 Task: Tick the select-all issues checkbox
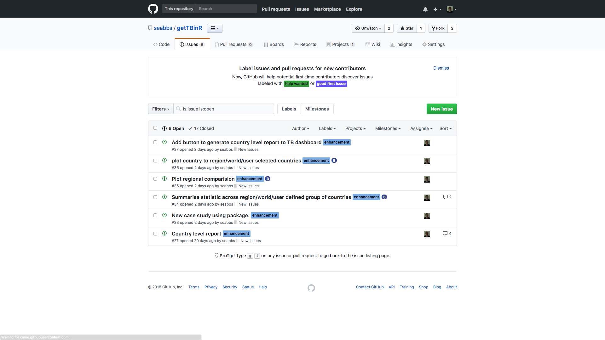click(155, 128)
